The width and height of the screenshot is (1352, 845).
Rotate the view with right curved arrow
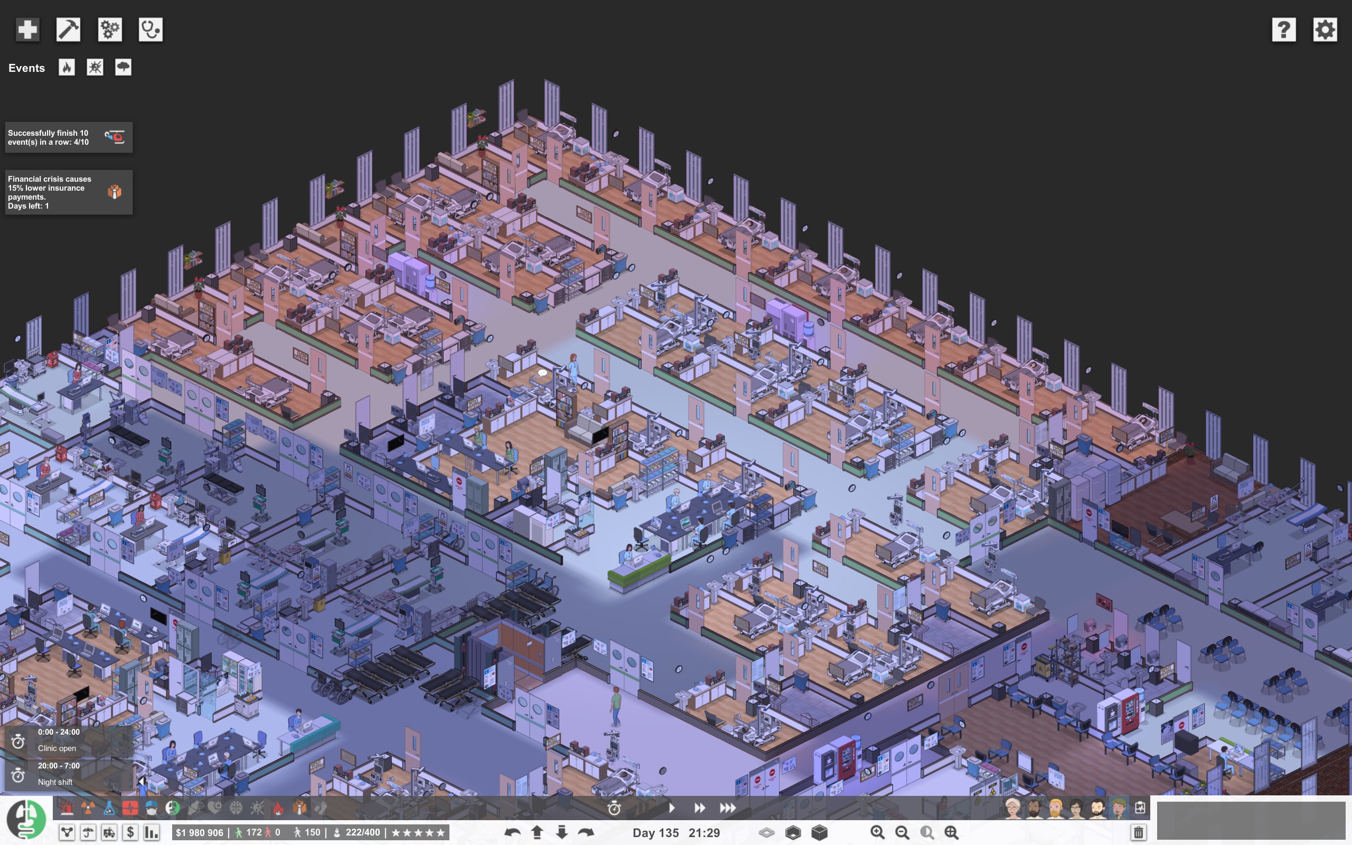(586, 832)
